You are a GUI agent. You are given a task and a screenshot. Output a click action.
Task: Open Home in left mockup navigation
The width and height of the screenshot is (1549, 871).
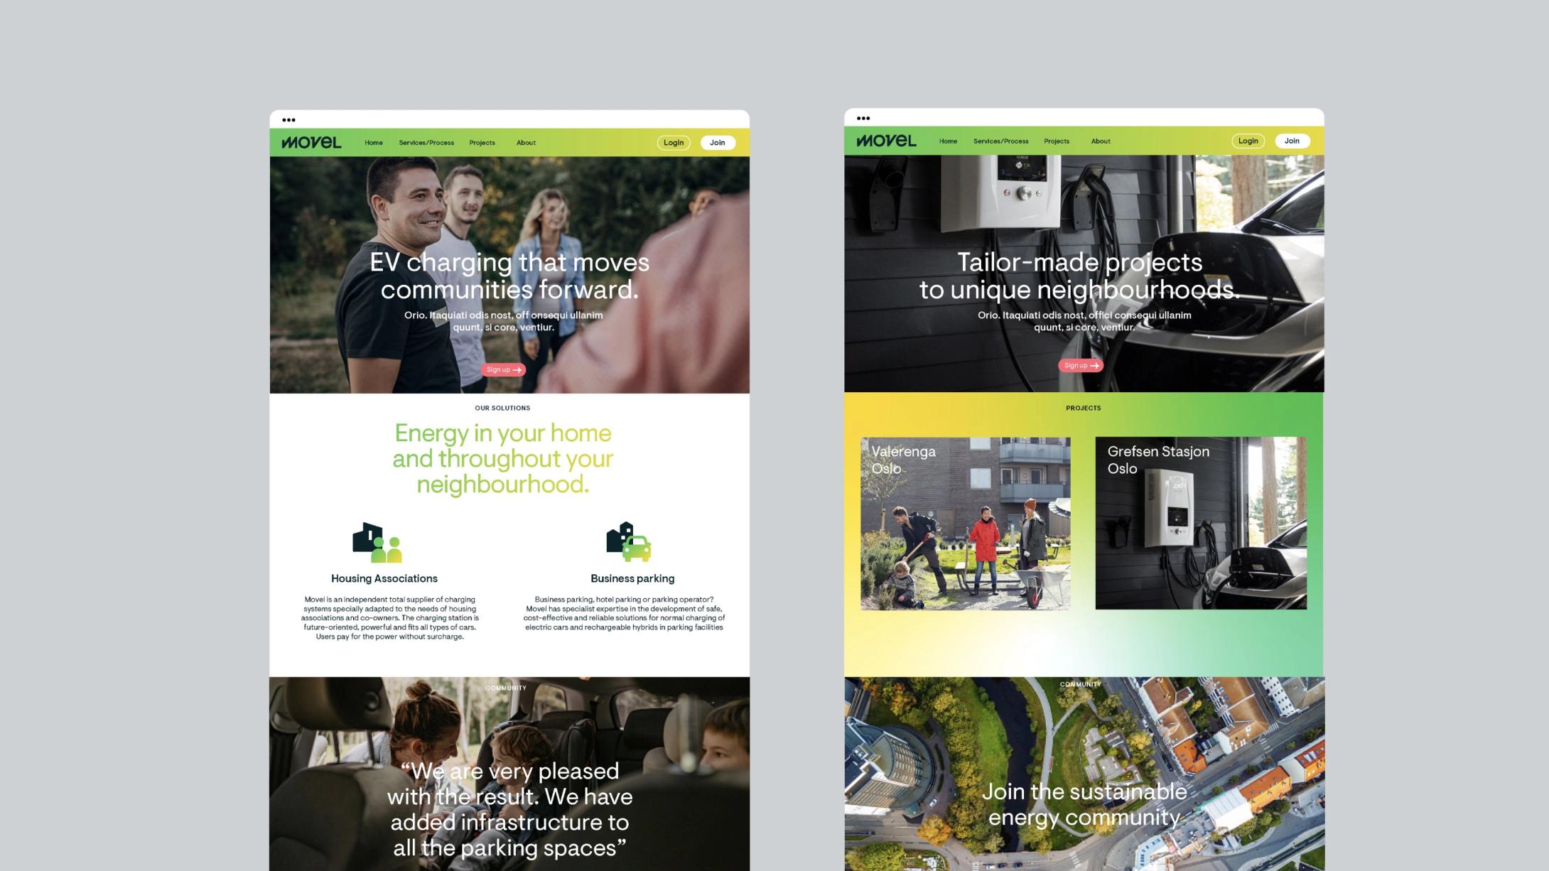coord(374,143)
